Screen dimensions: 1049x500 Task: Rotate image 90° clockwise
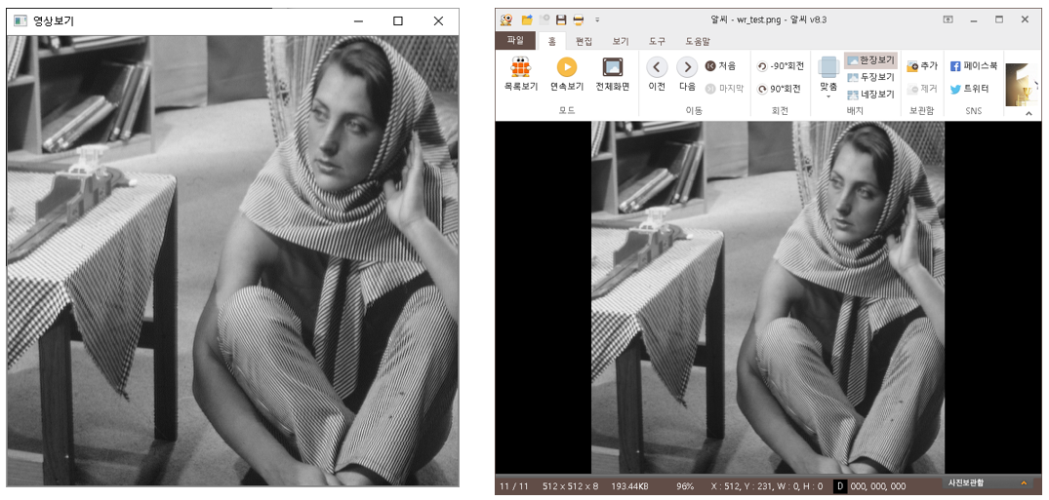779,89
